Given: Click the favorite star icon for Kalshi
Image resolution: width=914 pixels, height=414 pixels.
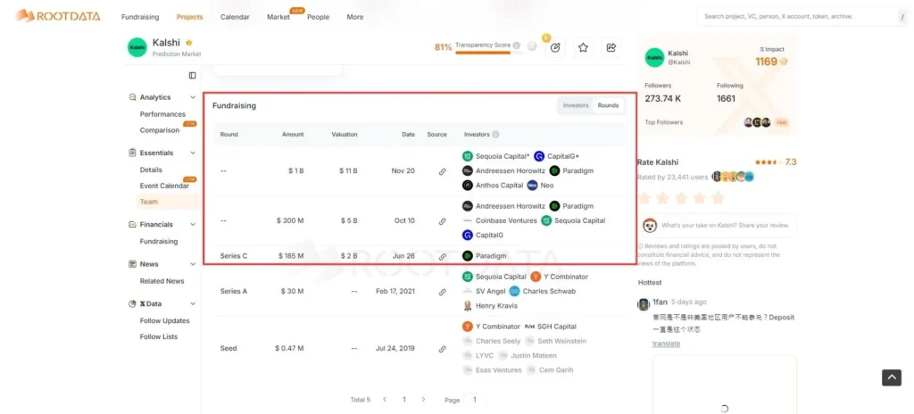Looking at the screenshot, I should pos(583,47).
